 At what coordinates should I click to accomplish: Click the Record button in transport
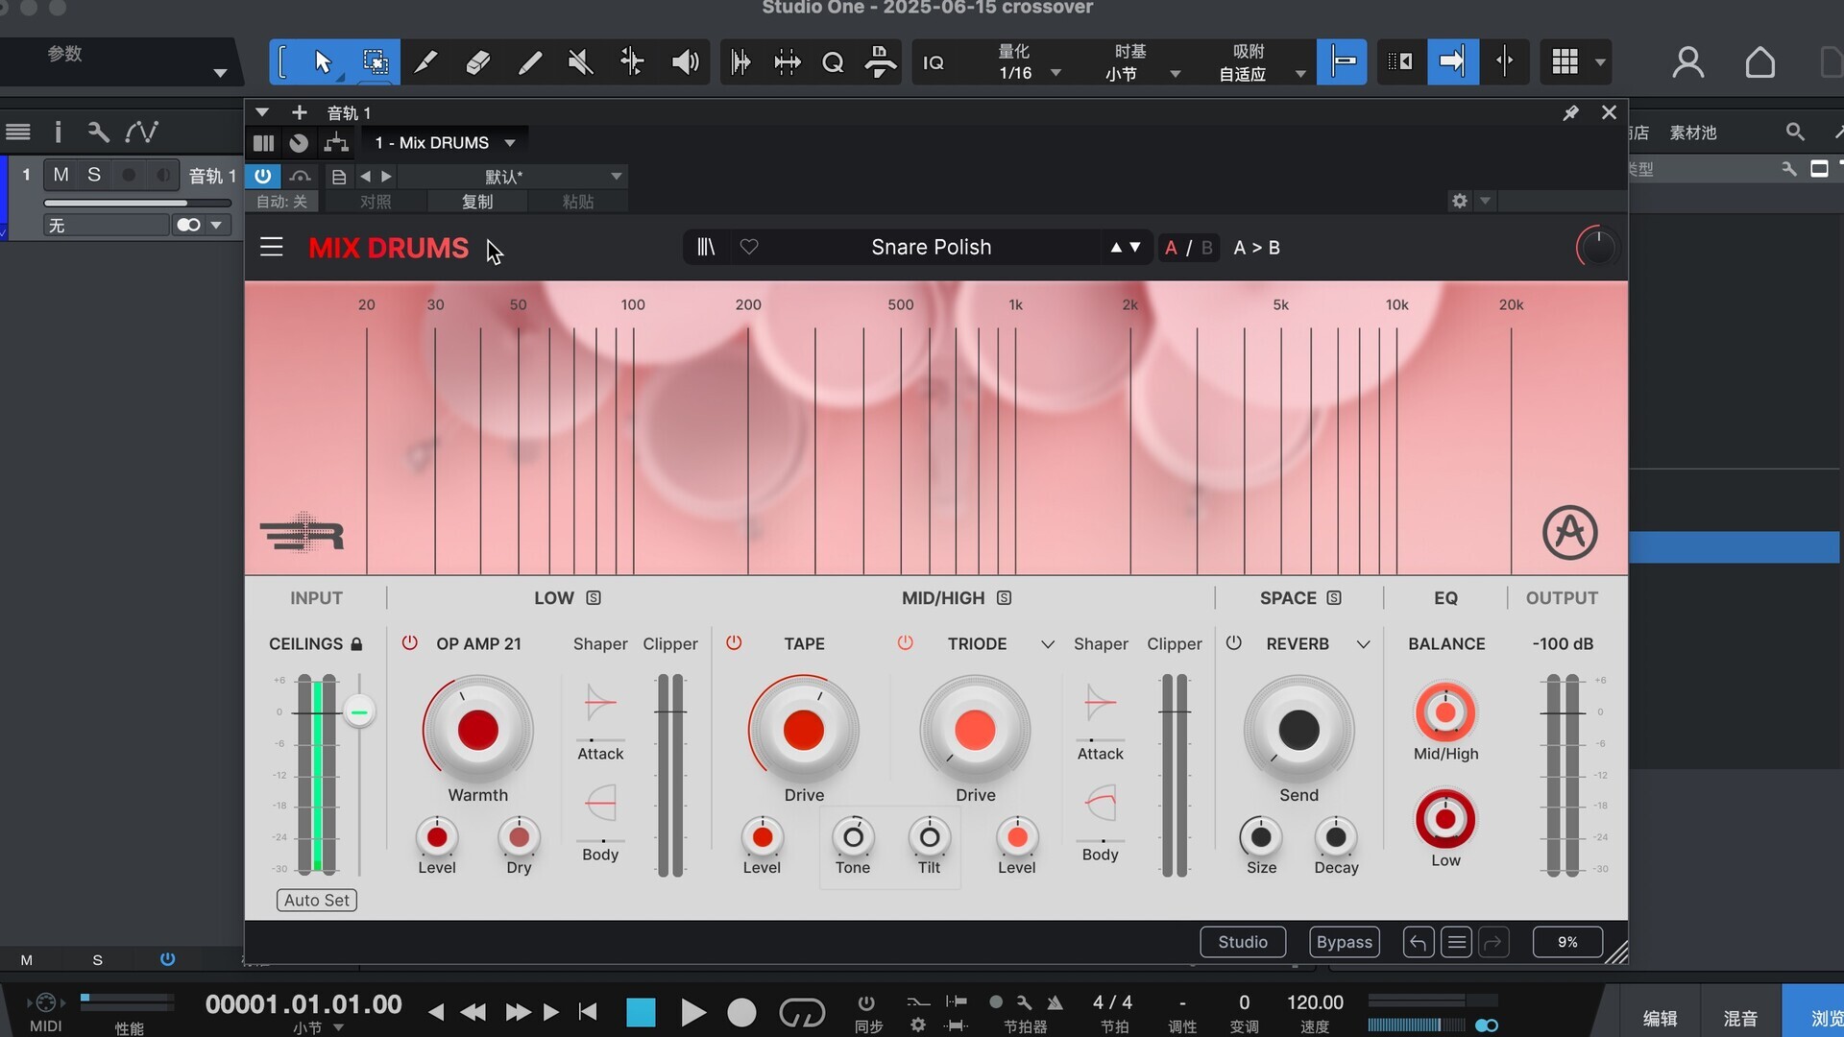click(x=741, y=1012)
